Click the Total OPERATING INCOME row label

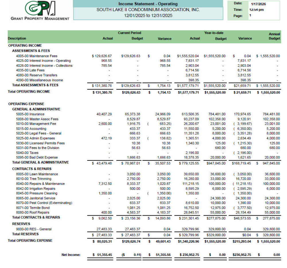(x=29, y=92)
